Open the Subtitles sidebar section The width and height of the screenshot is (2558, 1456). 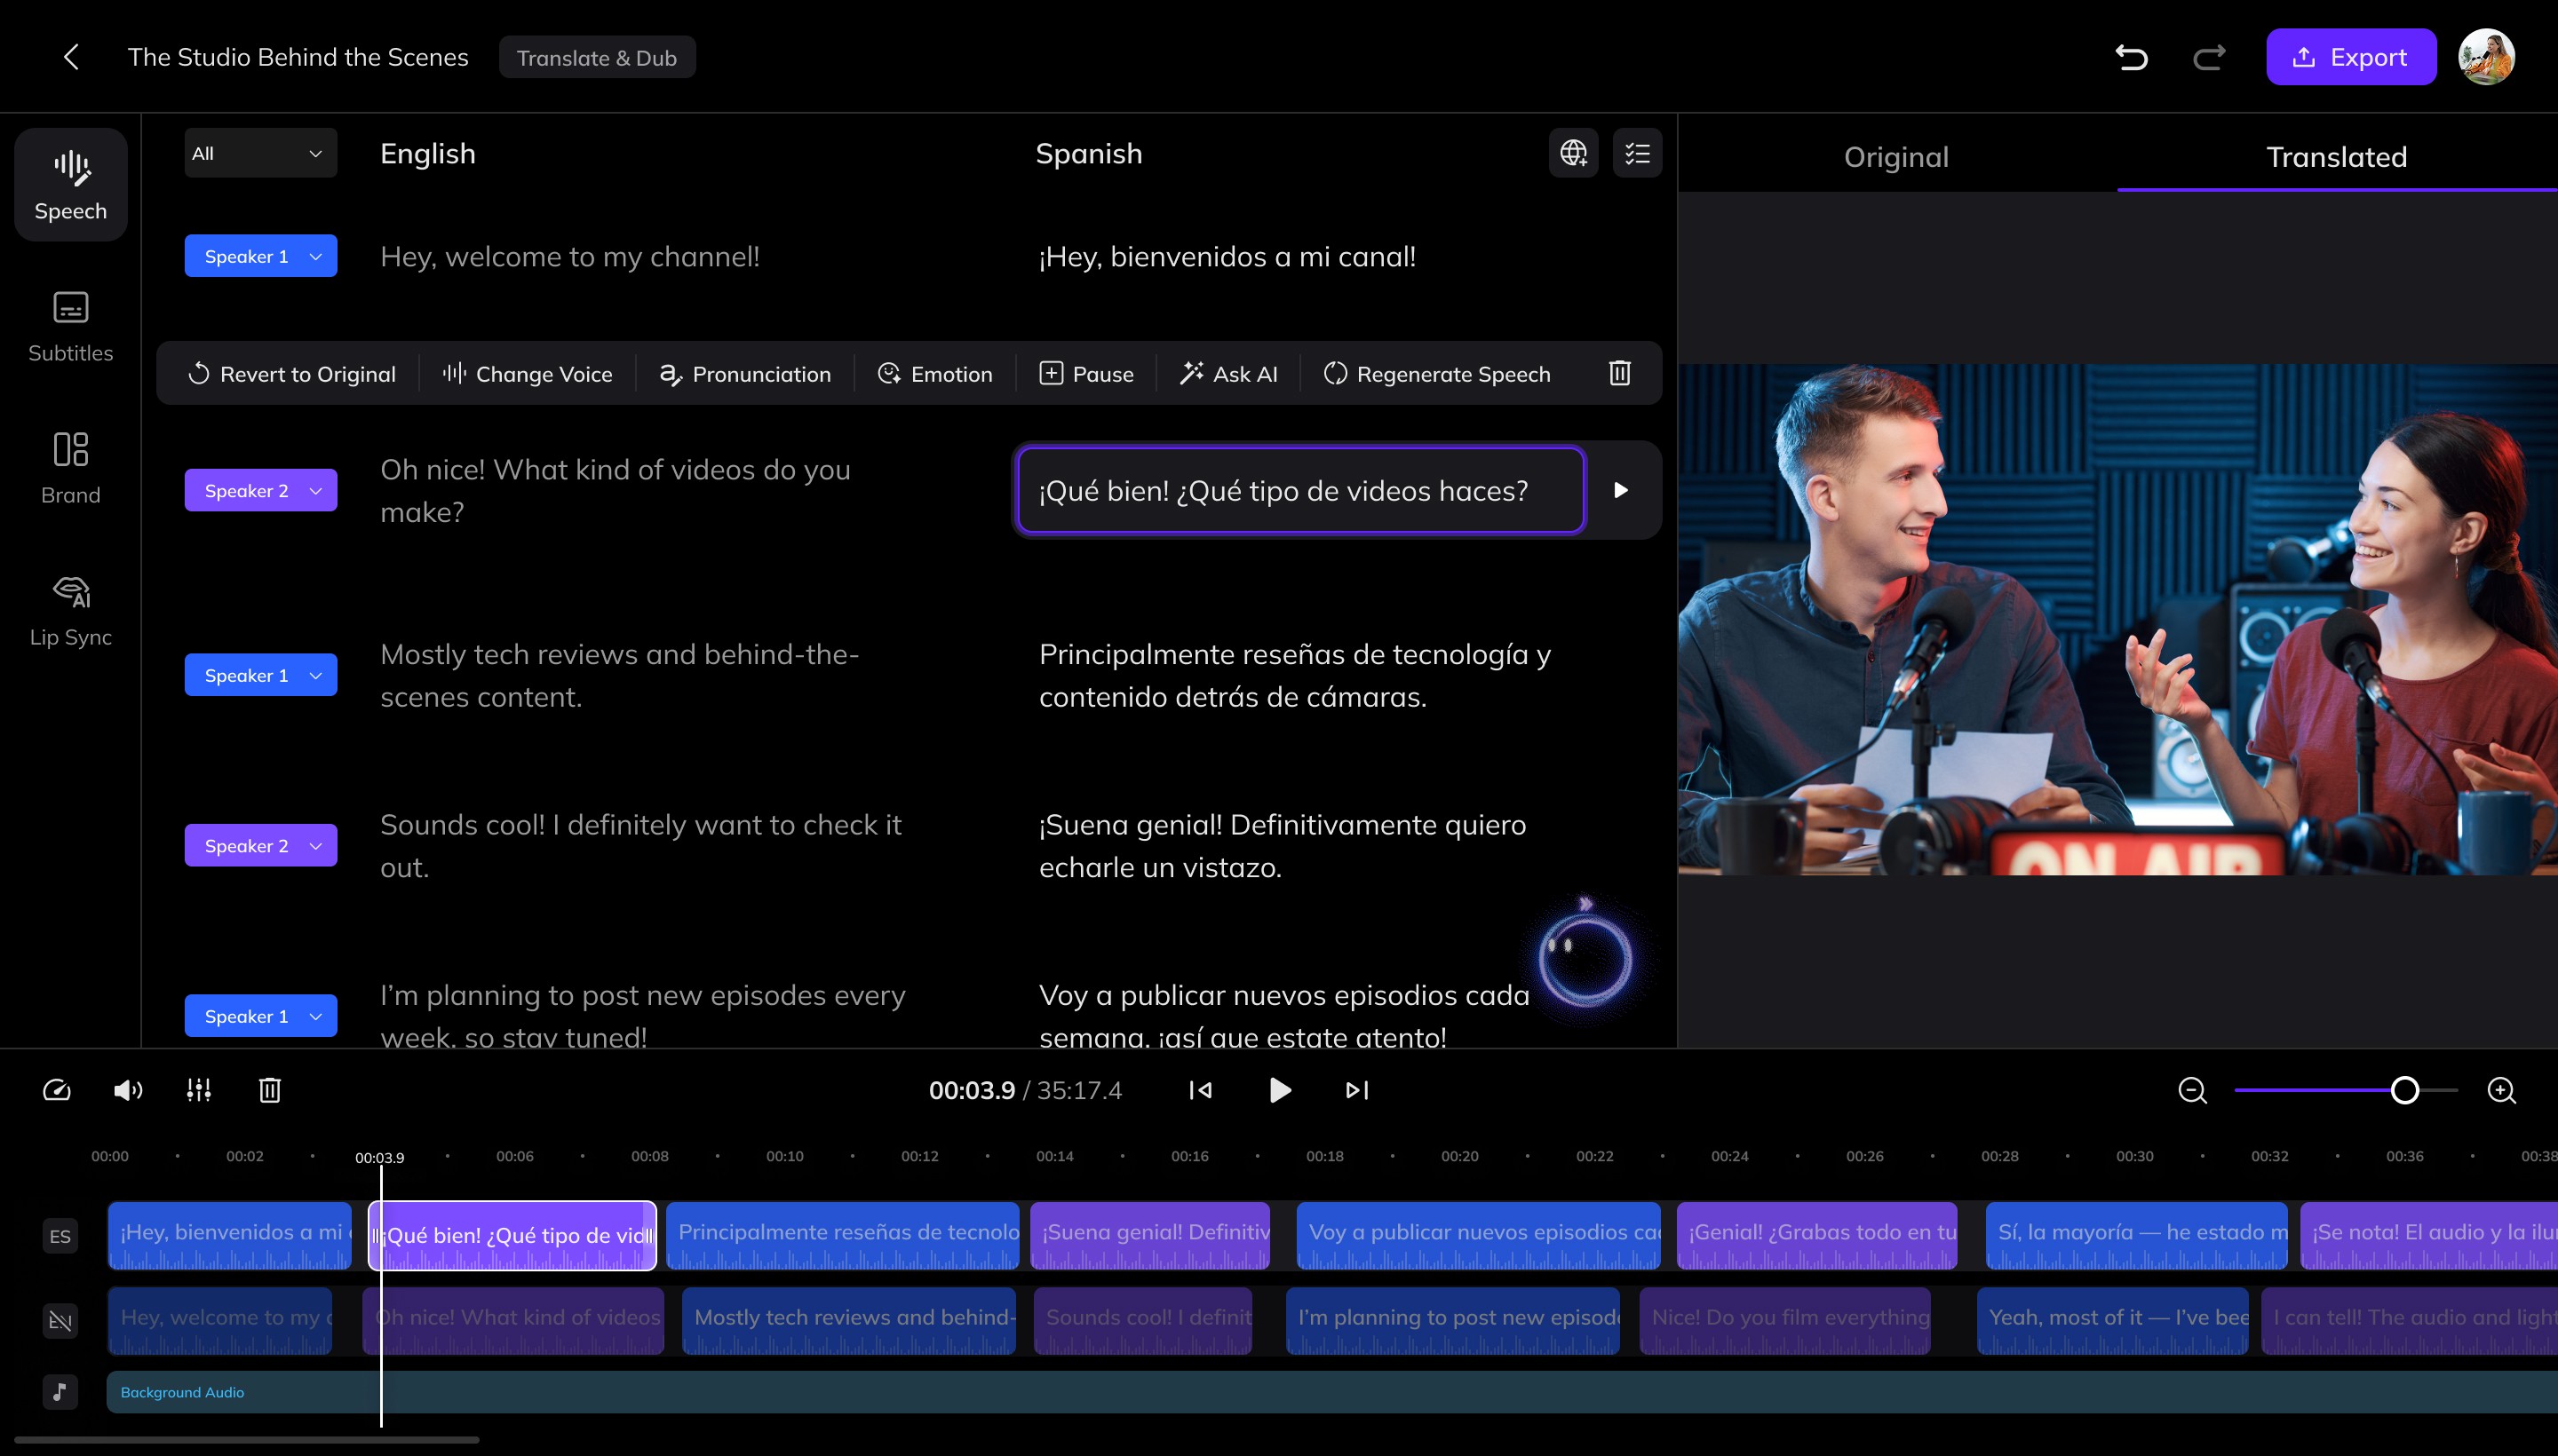70,325
